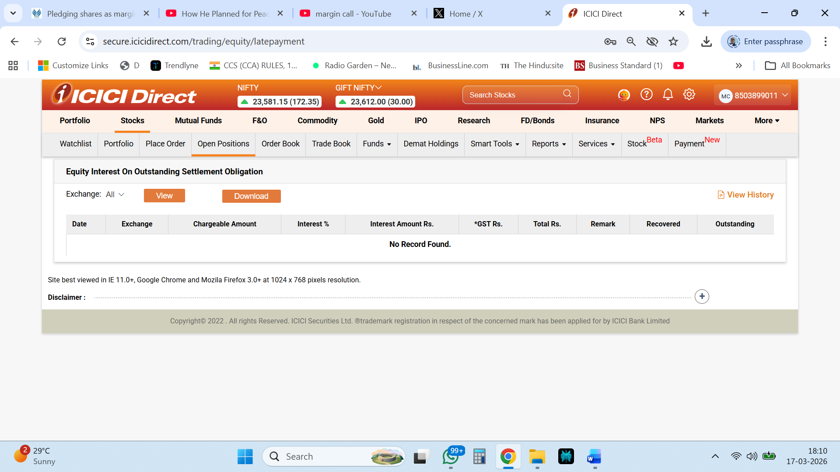Expand the Funds dropdown menu
Screen dimensions: 840x472
click(x=377, y=144)
